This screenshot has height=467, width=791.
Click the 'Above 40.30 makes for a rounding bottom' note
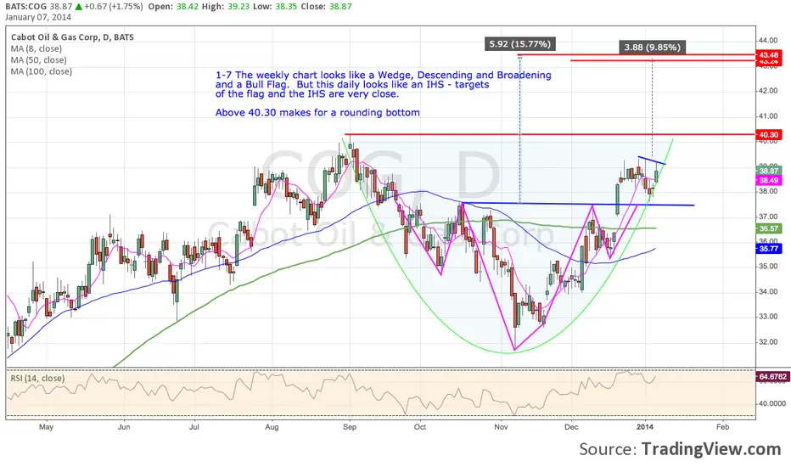[317, 113]
